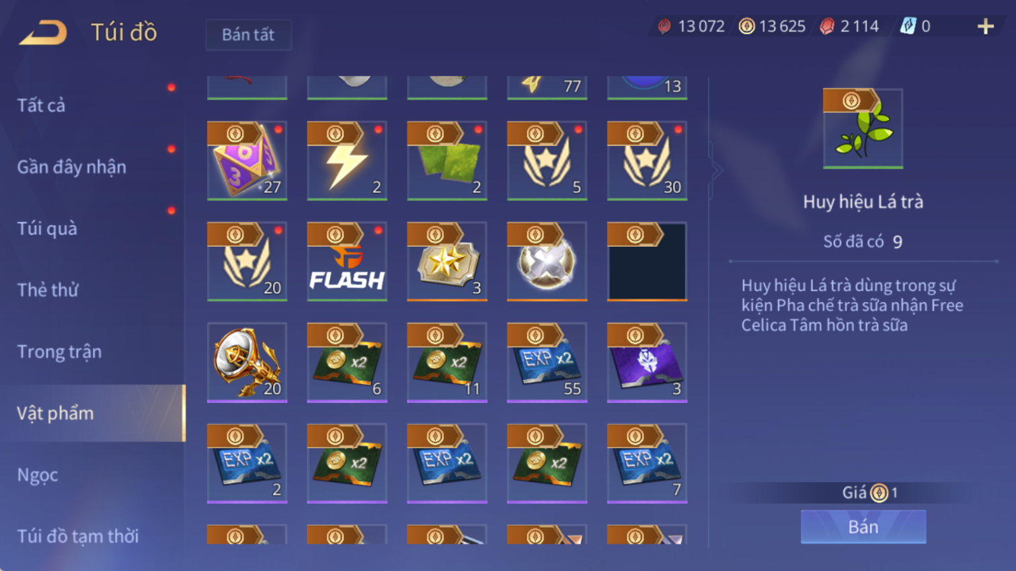This screenshot has width=1016, height=571.
Task: Click the blue Bán button
Action: 863,527
